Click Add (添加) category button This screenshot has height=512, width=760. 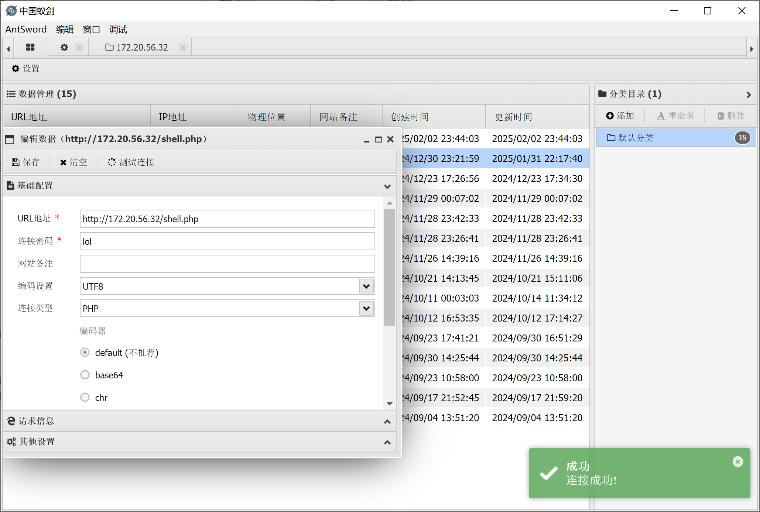click(x=620, y=116)
